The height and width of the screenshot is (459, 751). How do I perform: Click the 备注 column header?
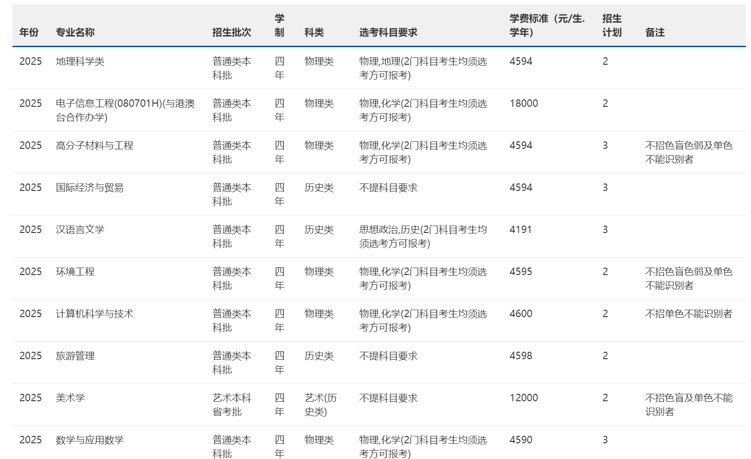click(x=654, y=32)
